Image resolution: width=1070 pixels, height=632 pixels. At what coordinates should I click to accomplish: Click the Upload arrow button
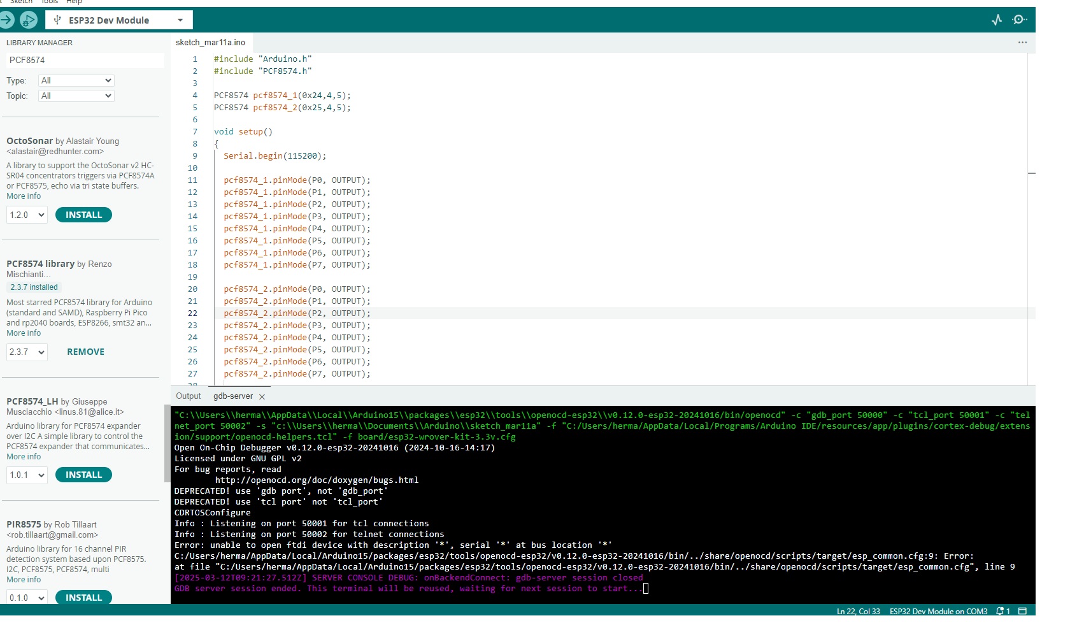6,20
